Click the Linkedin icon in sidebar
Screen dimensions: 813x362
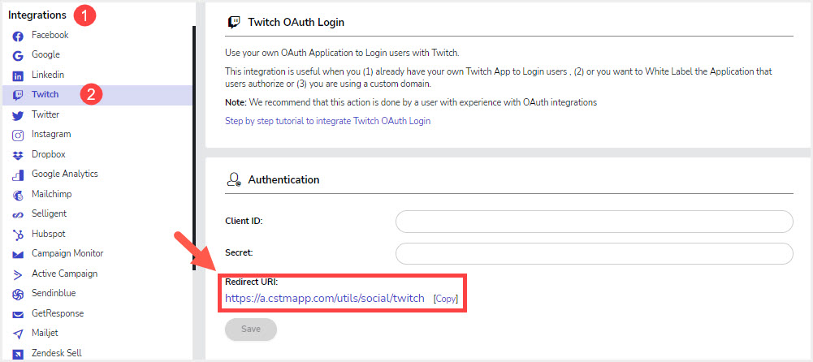point(18,75)
